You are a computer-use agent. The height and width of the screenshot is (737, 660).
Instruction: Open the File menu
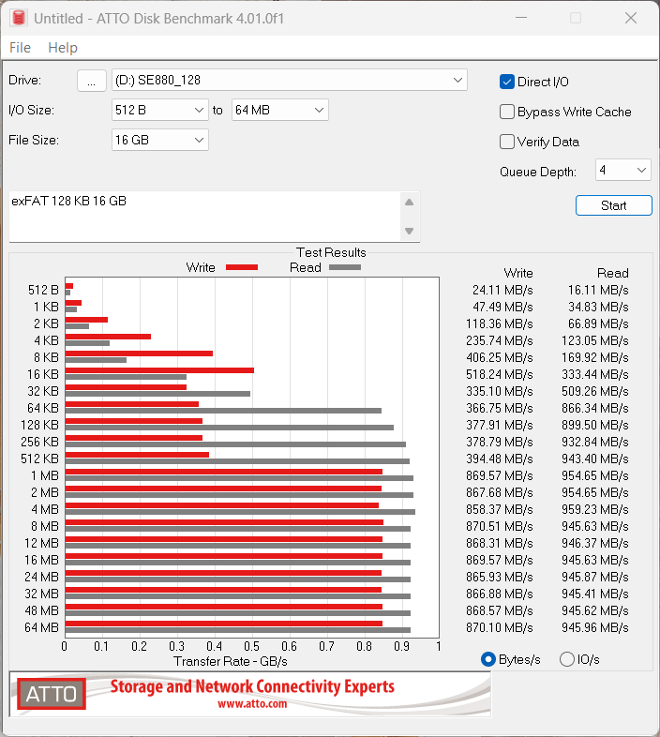[21, 48]
